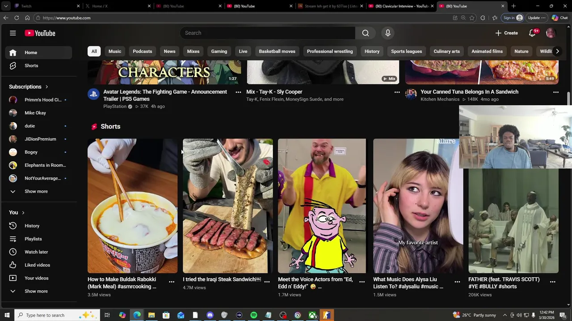This screenshot has width=572, height=321.
Task: Open the Mix - Tay-K - Sly Cooper title
Action: 274,92
